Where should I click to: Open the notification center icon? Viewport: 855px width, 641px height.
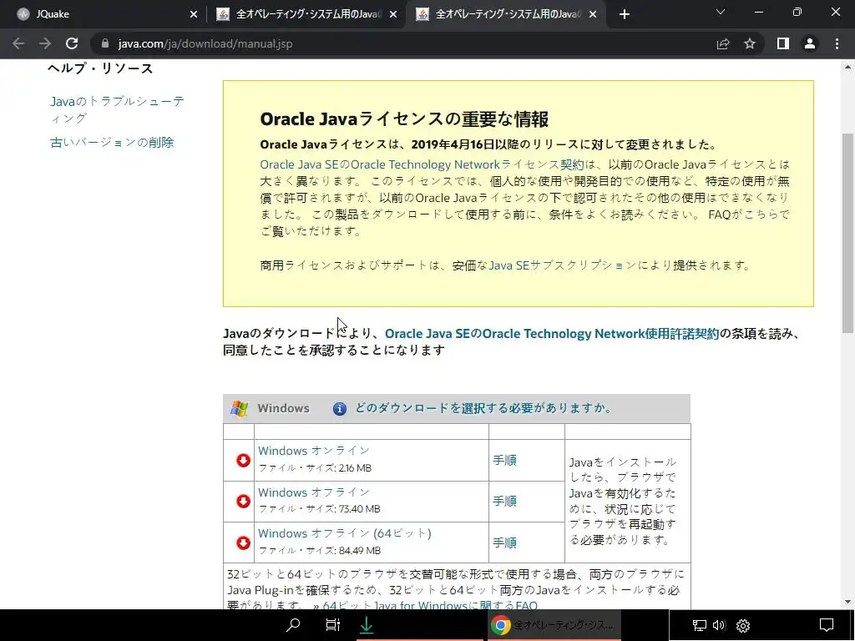827,625
